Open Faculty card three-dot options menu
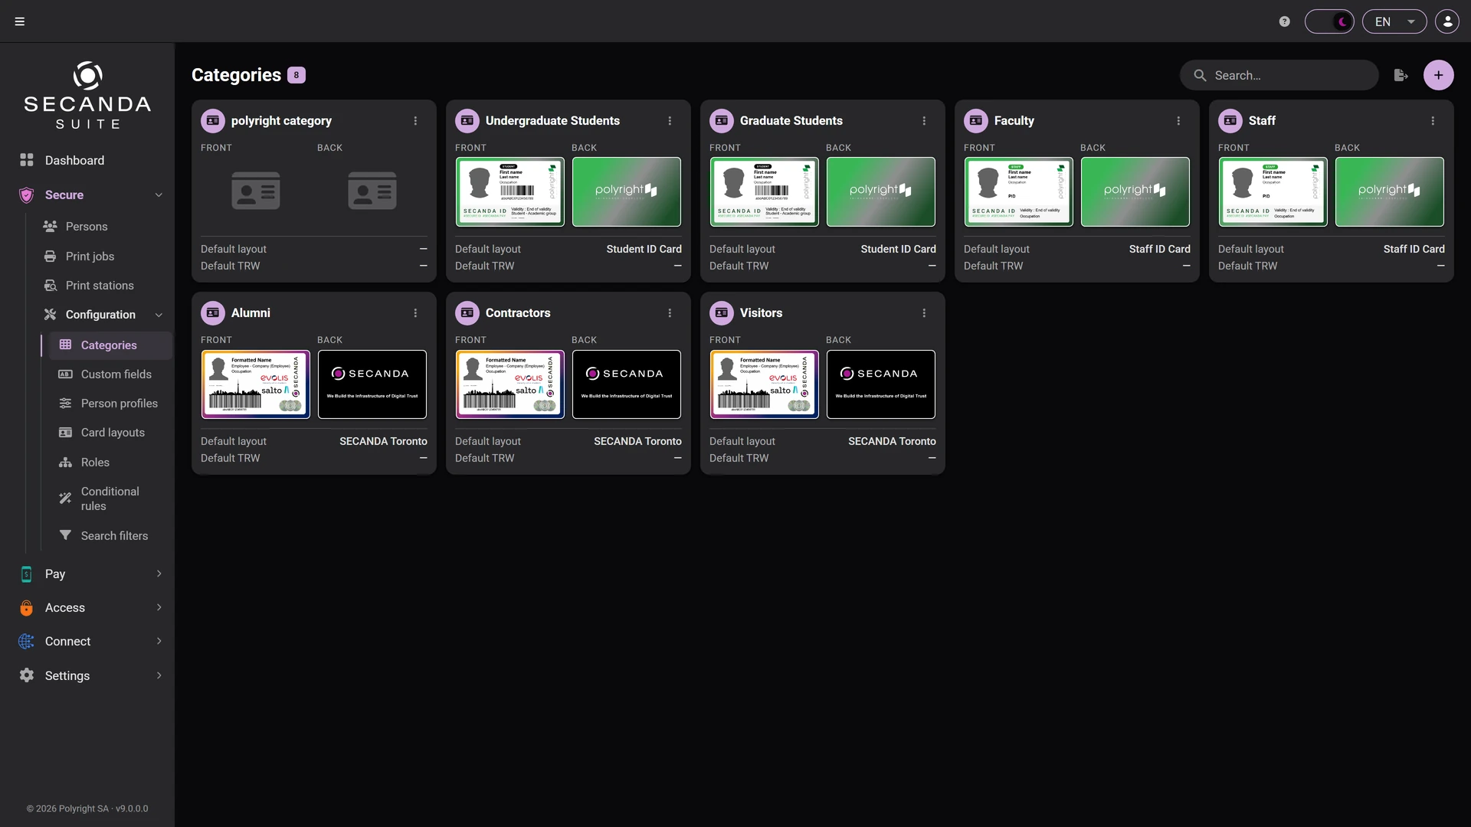Screen dimensions: 1471x827 pyautogui.click(x=1178, y=121)
